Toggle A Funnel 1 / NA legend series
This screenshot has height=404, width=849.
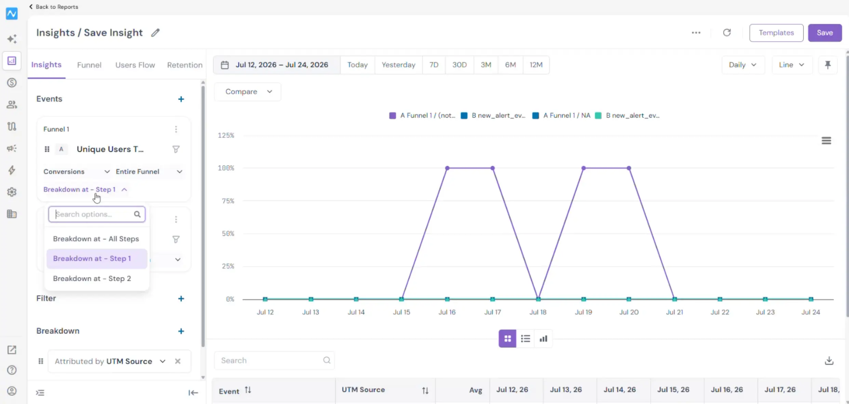click(x=561, y=116)
